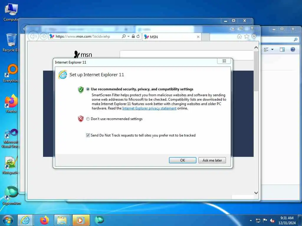
Task: Select 'Don't use recommended settings' radio
Action: pos(88,119)
